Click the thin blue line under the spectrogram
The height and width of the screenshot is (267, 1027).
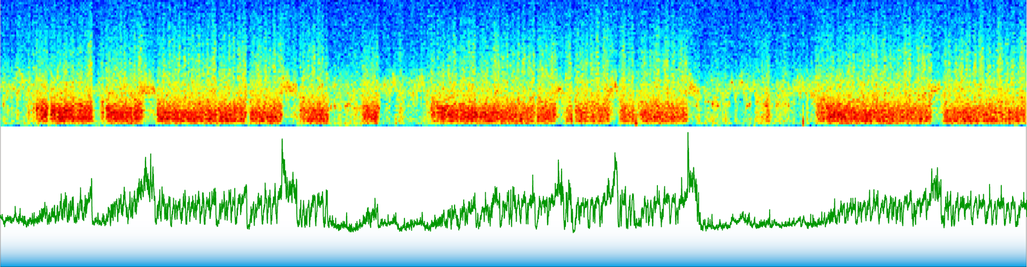(513, 125)
